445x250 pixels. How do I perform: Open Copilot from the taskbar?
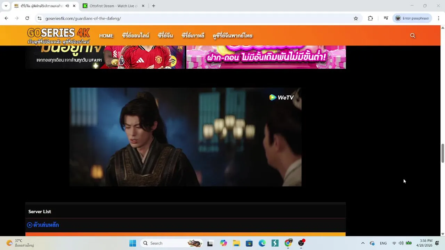tap(224, 243)
